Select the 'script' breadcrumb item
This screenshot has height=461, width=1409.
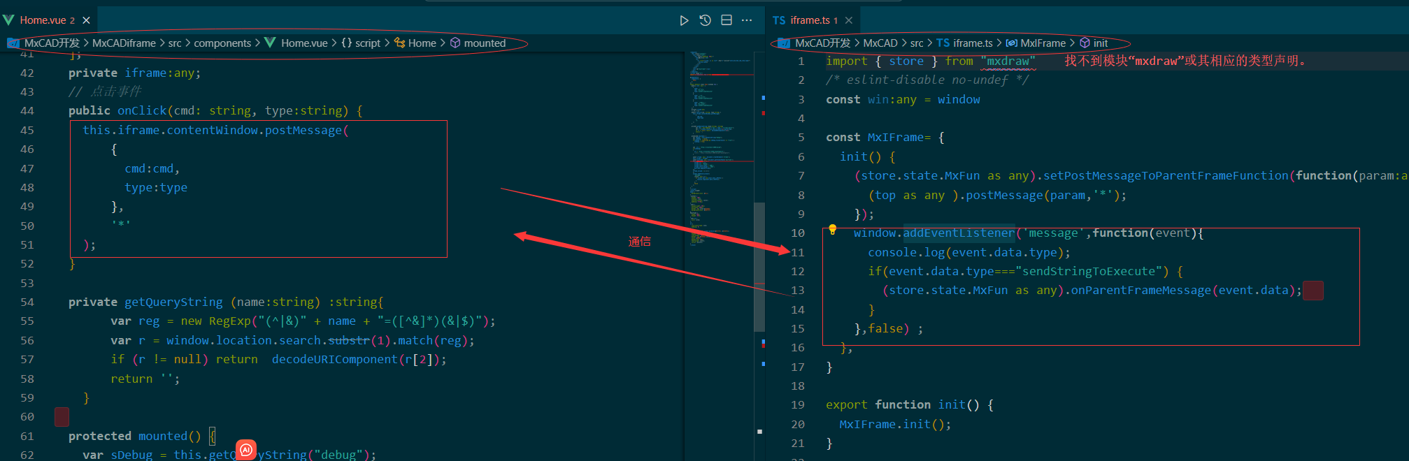367,43
